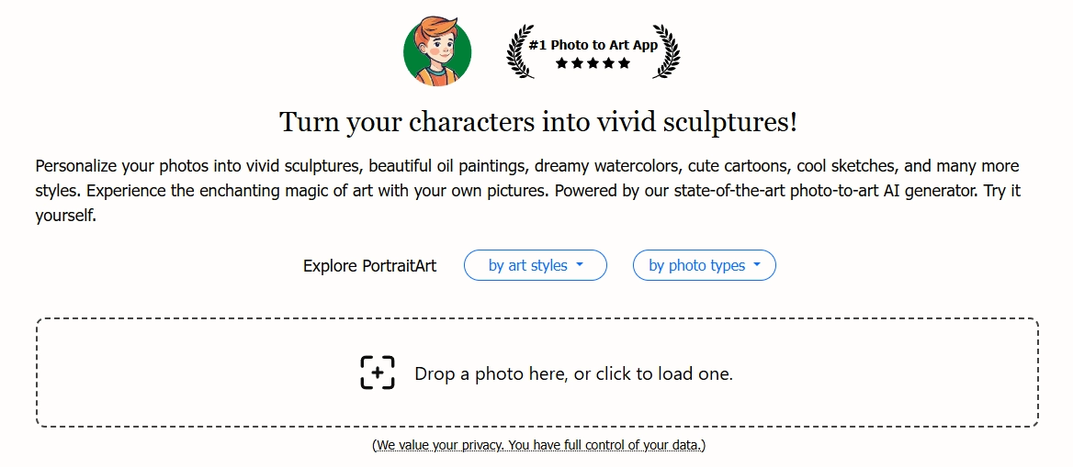Click "Drop a photo here" text to load photo
This screenshot has width=1073, height=467.
573,373
